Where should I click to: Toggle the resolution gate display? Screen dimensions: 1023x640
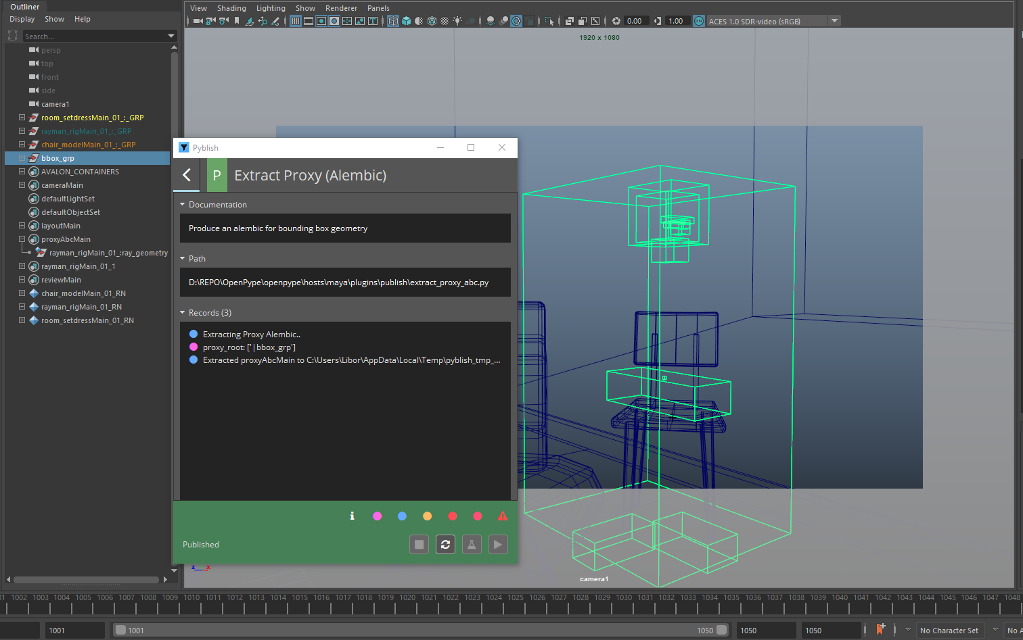pyautogui.click(x=321, y=21)
